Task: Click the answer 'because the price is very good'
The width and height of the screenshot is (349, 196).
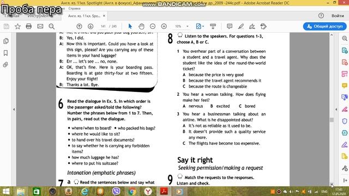Action: pos(216,75)
